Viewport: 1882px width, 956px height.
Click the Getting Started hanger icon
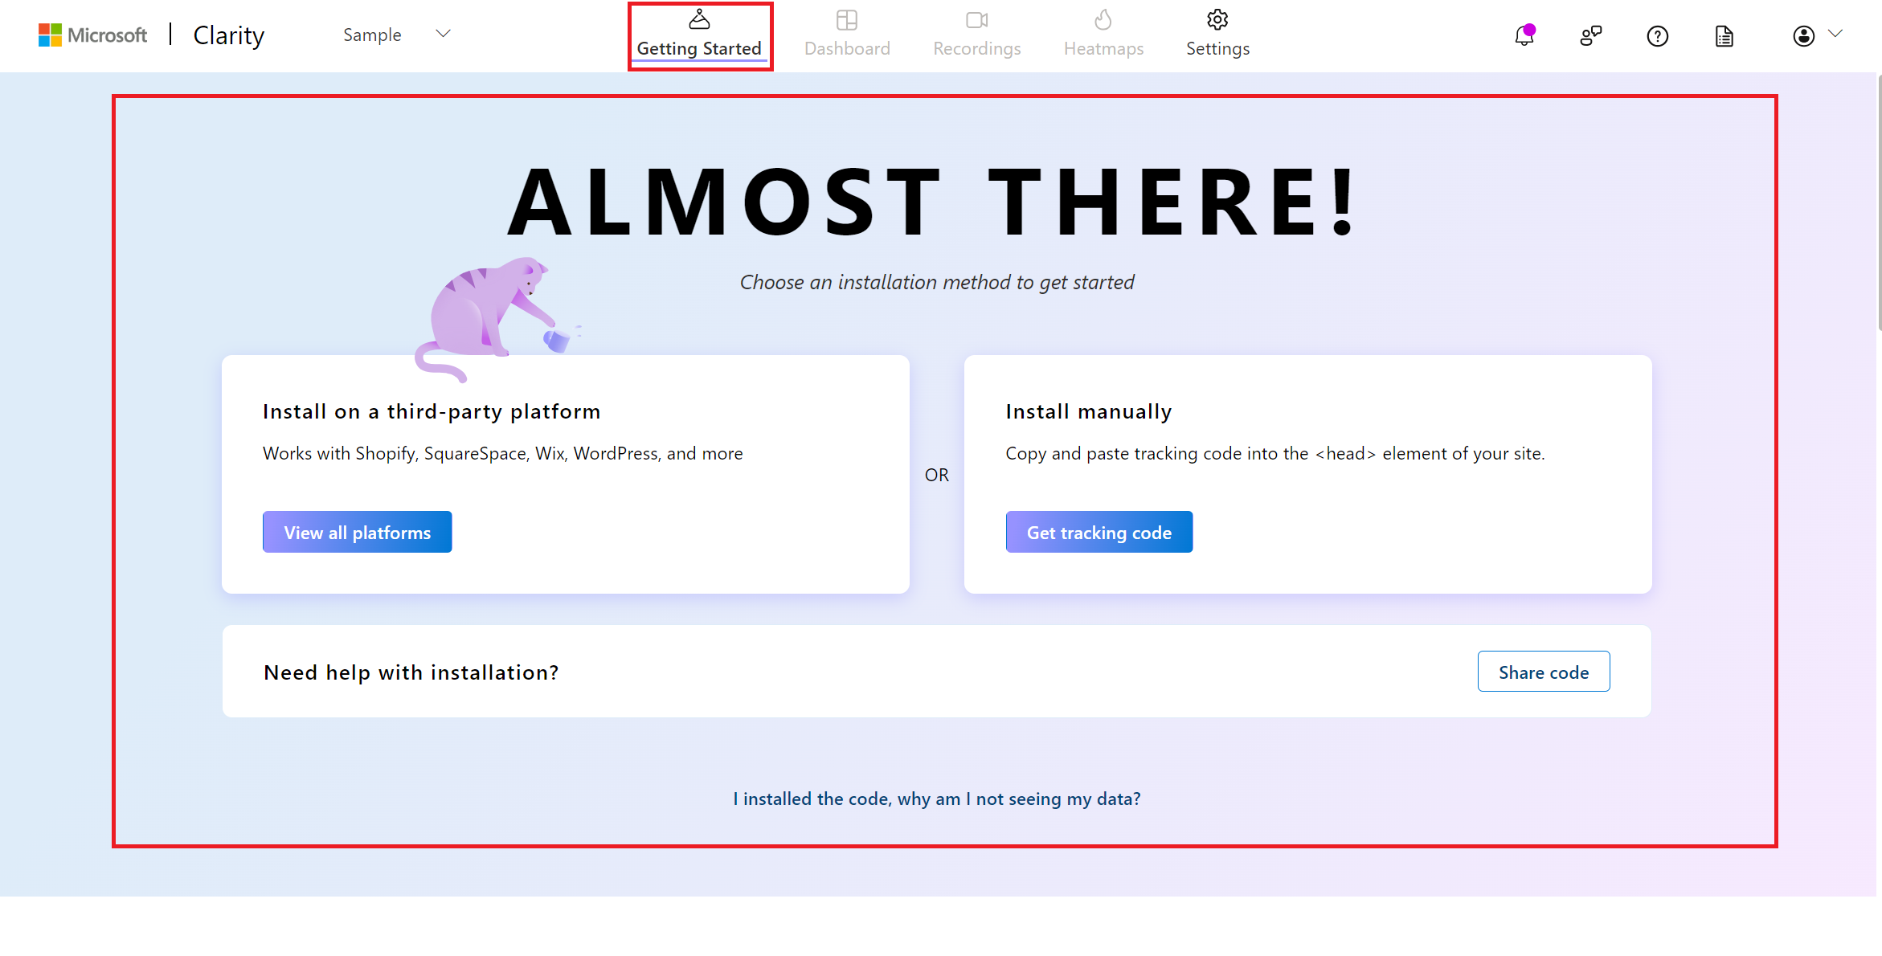pyautogui.click(x=699, y=19)
